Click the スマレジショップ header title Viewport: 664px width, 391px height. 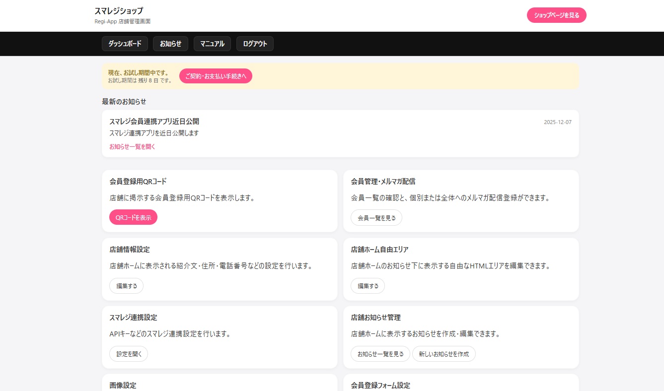click(x=119, y=11)
